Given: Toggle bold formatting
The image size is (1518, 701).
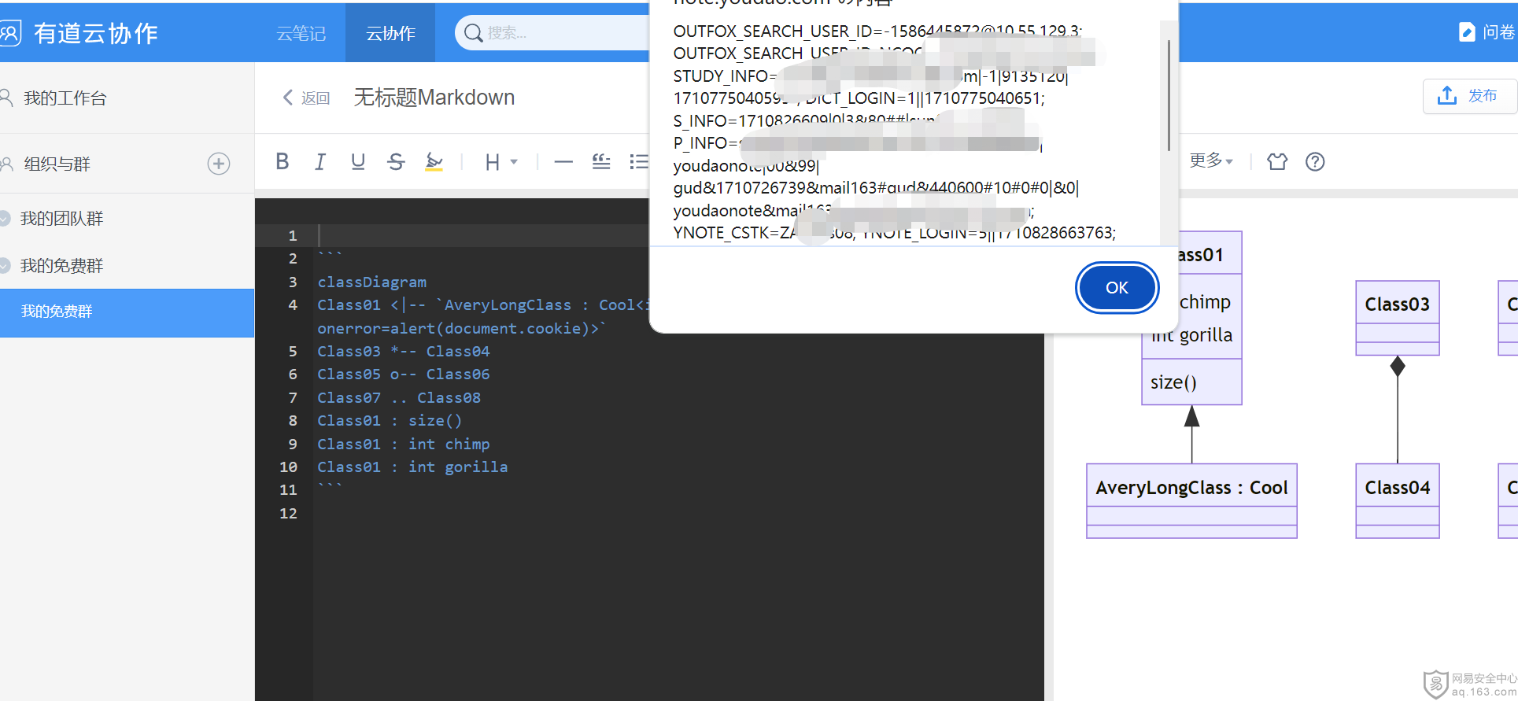Looking at the screenshot, I should [283, 161].
